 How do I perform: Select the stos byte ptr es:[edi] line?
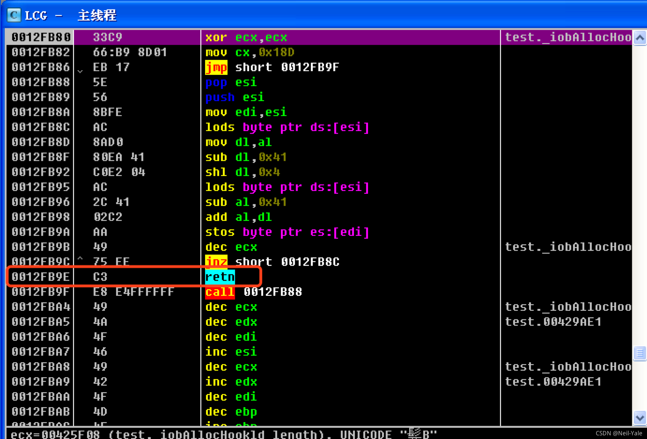[x=287, y=232]
